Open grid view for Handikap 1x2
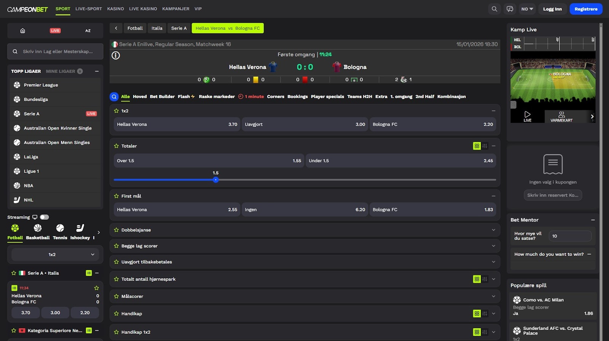The image size is (609, 341). 477,332
